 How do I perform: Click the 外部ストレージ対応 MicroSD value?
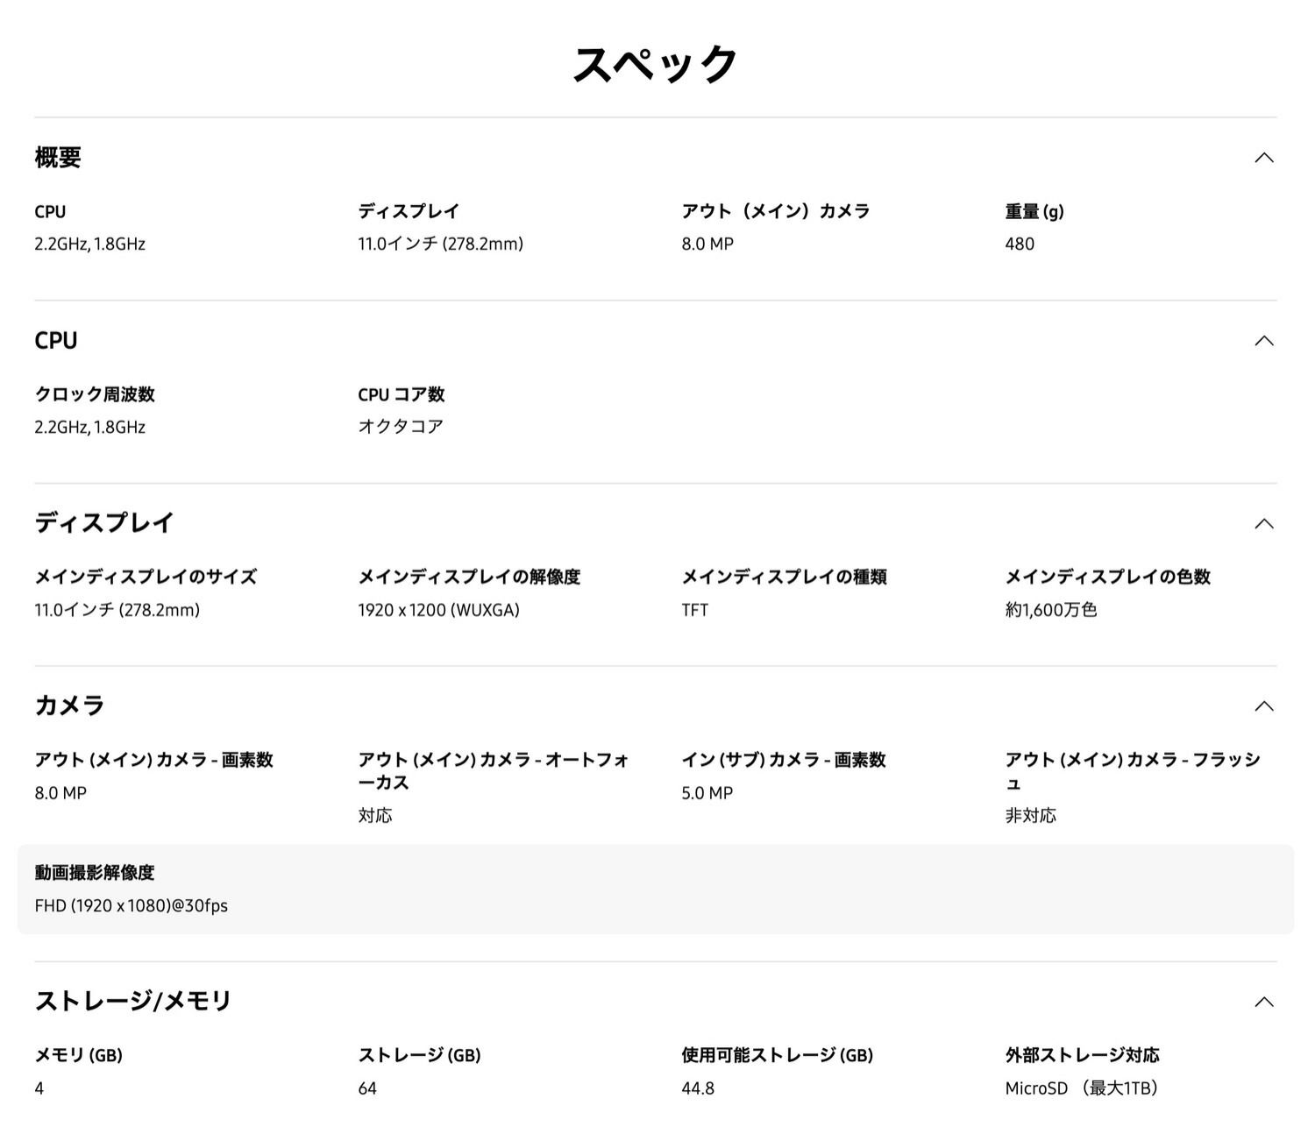coord(1081,1088)
